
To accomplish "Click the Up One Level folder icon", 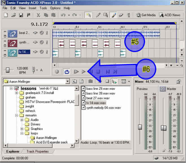I will coord(75,81).
